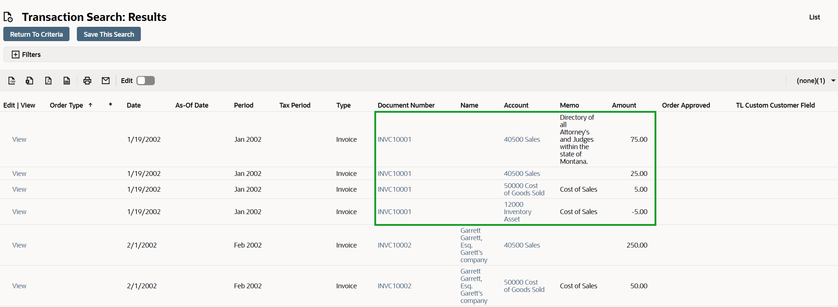
Task: View the 5.00 Cost of Sales row
Action: [19, 189]
